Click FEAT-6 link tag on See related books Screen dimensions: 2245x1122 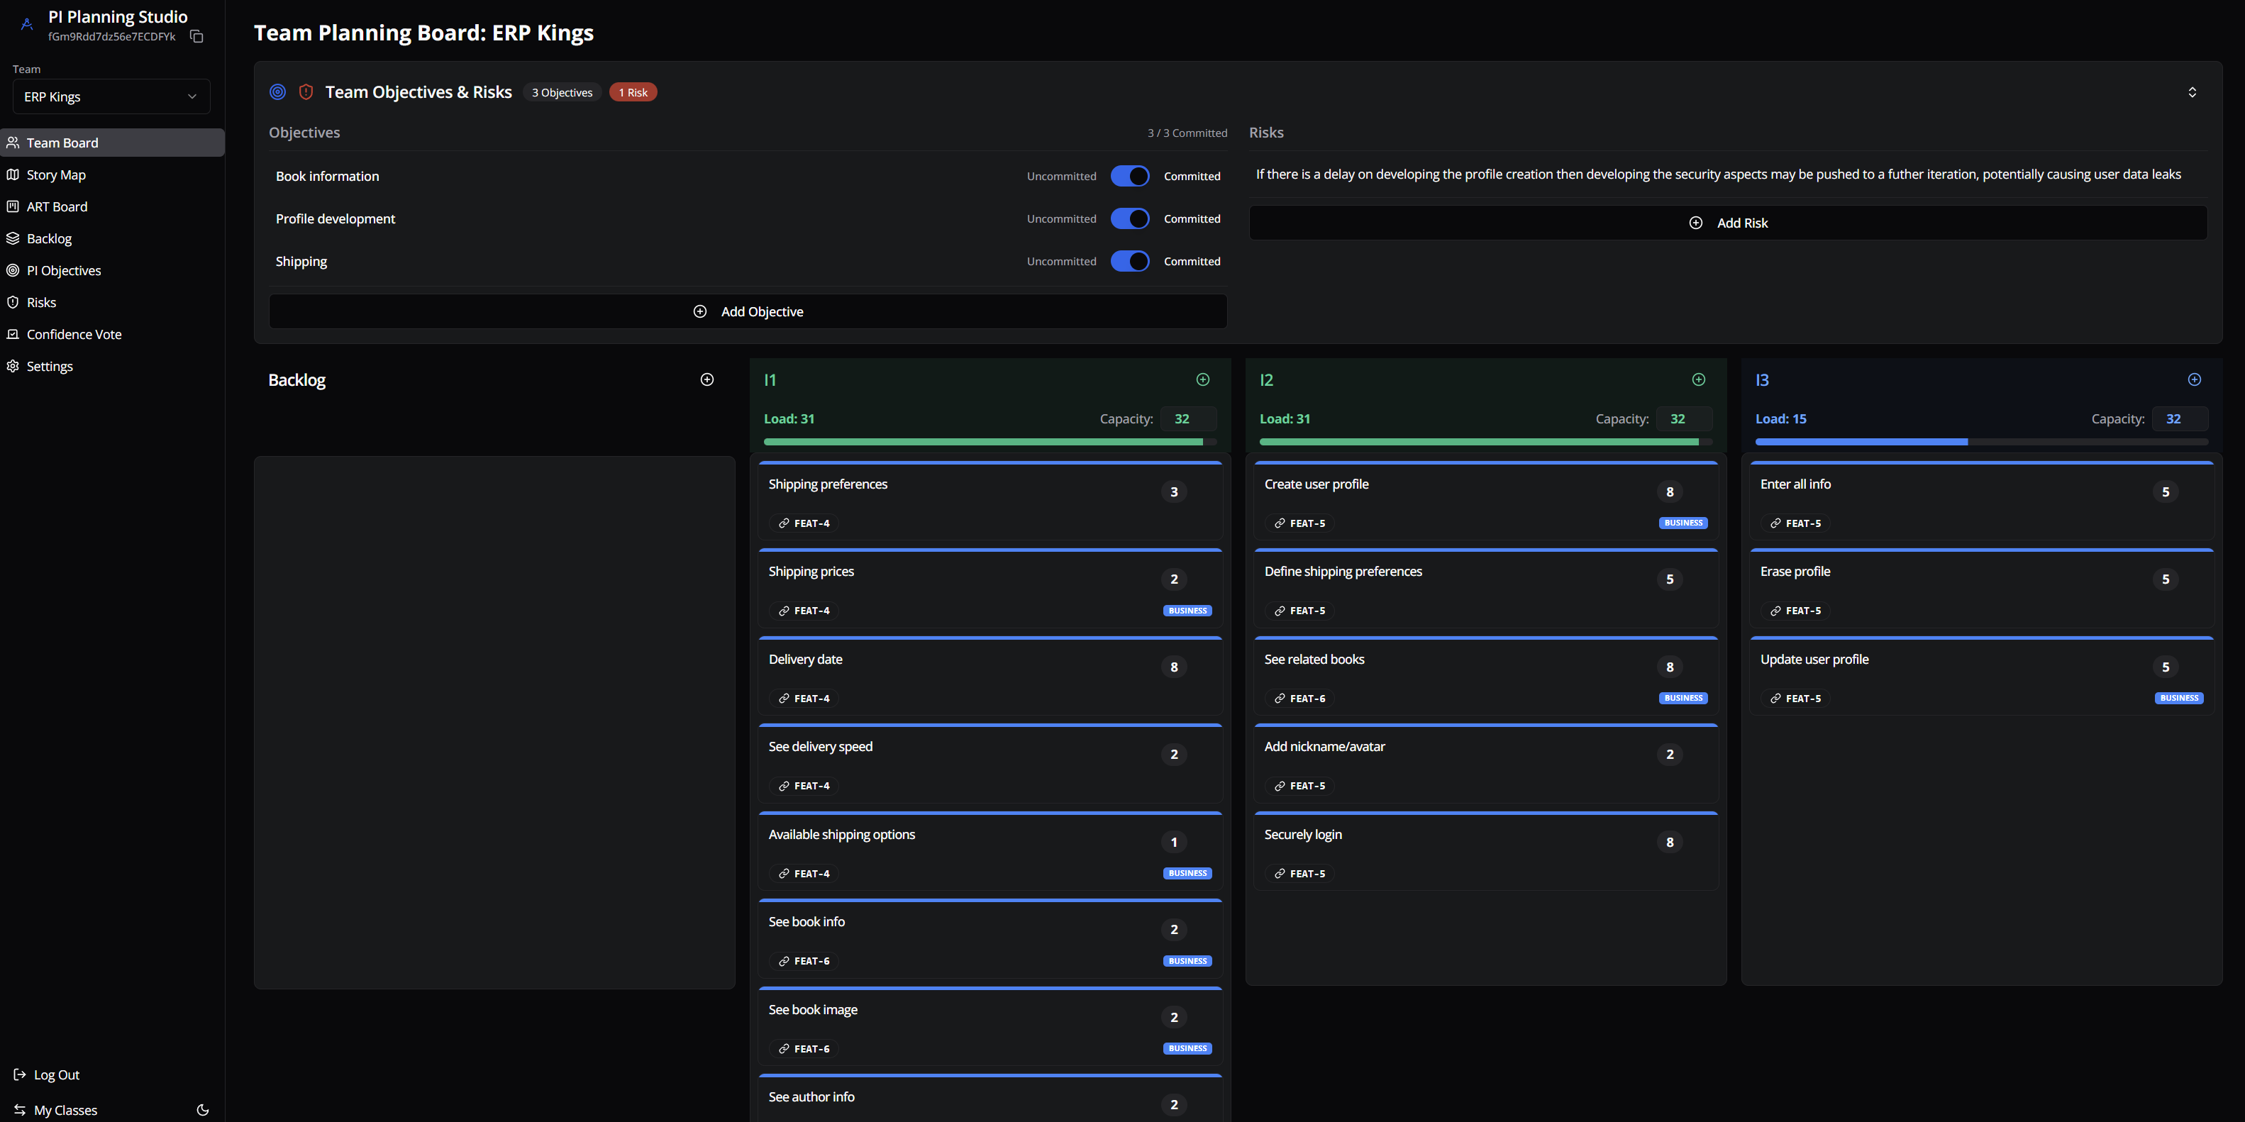[1299, 699]
